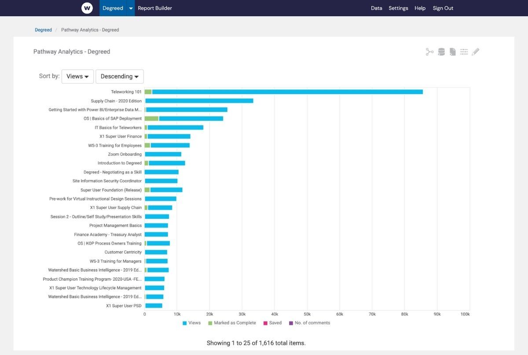Click Pathway Analytics - Degreed breadcrumb text
Image resolution: width=528 pixels, height=355 pixels.
point(90,30)
